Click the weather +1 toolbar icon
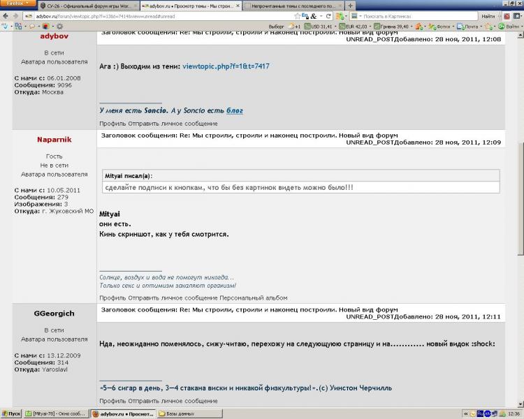The image size is (524, 419). coord(294,26)
